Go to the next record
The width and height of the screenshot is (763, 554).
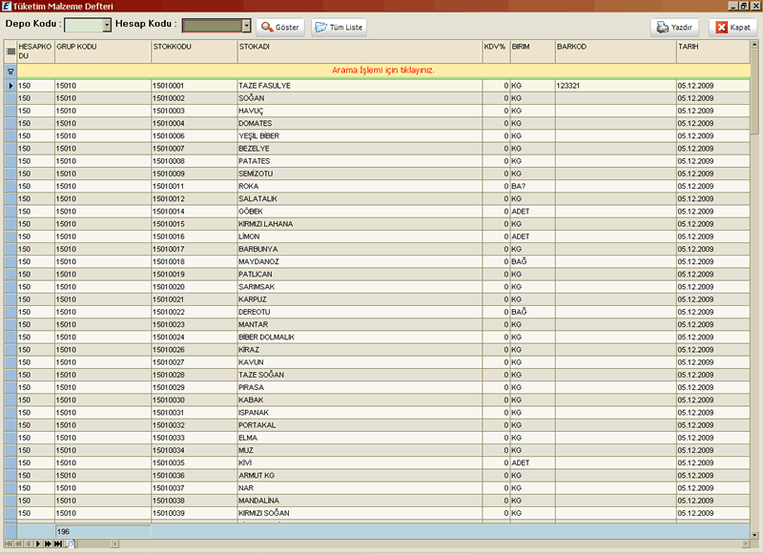pos(38,544)
